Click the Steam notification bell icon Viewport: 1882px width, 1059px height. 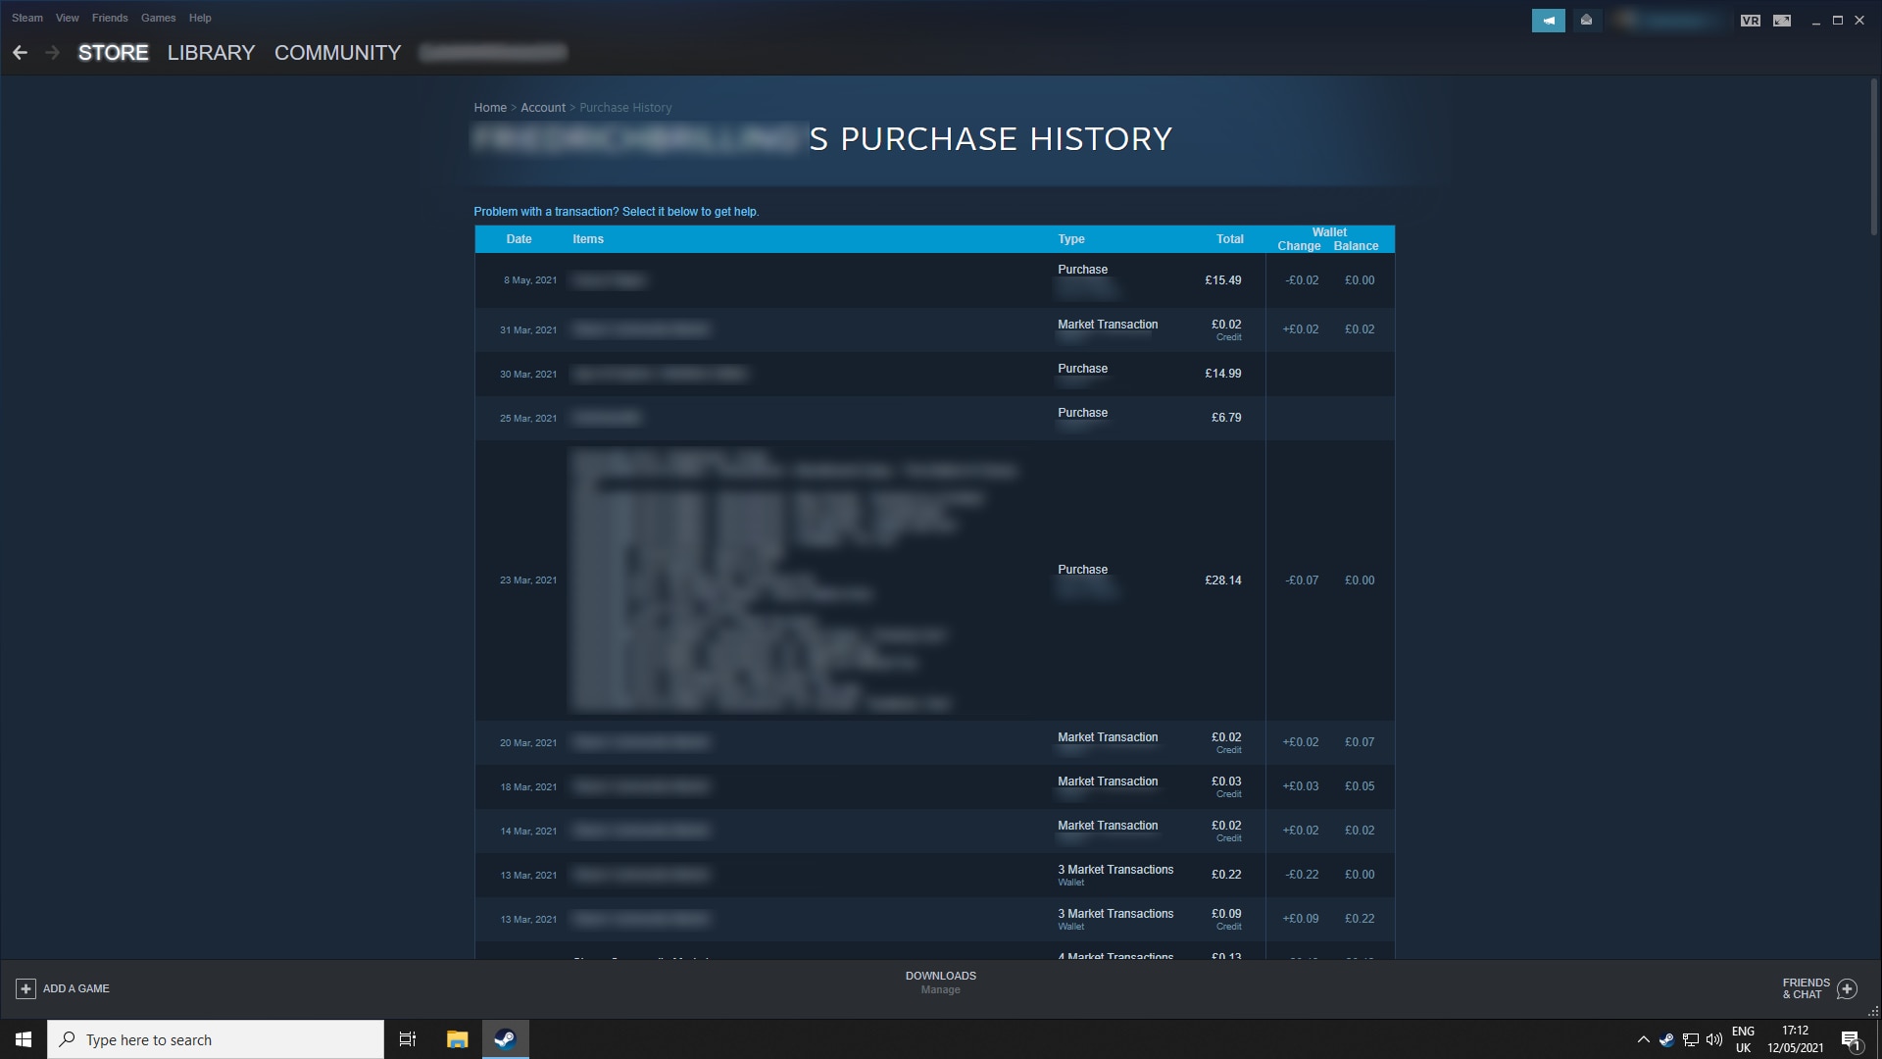[1549, 18]
